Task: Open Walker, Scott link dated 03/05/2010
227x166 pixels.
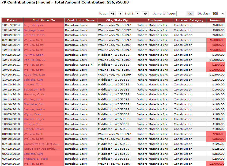Action: coord(33,164)
